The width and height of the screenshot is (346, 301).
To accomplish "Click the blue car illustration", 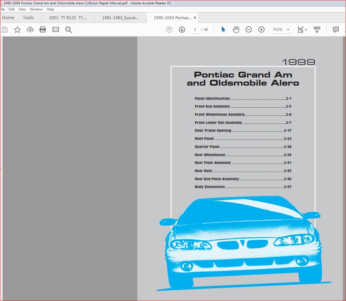I will click(244, 243).
